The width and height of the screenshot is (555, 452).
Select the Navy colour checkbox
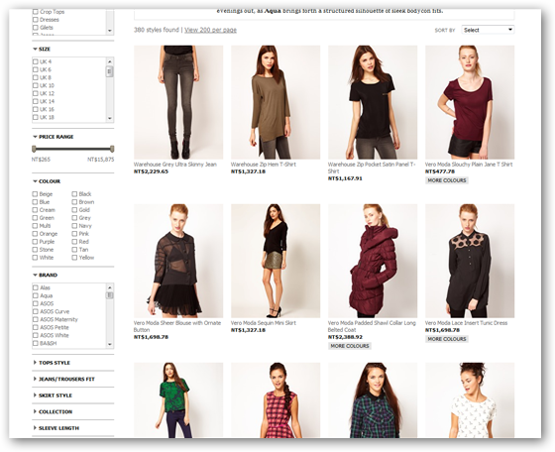[x=74, y=225]
